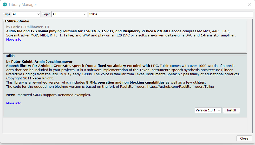Viewport: 255px width, 145px height.
Task: Install the Talkie library
Action: 231,110
